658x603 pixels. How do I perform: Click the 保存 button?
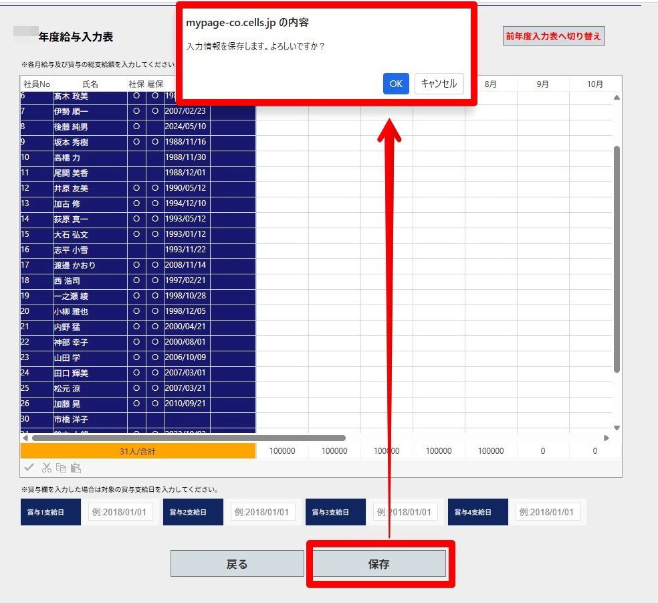379,564
